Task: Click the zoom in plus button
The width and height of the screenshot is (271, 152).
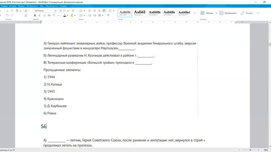Action: pyautogui.click(x=259, y=150)
